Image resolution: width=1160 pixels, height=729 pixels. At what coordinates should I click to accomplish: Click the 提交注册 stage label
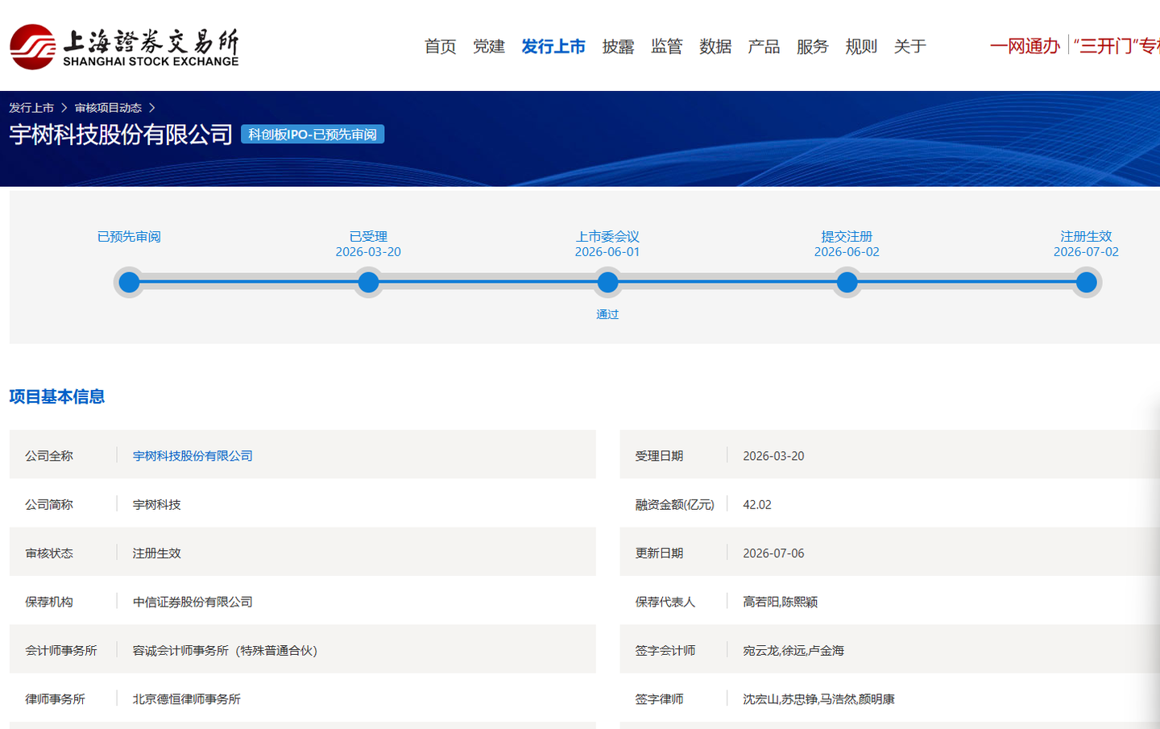(x=847, y=237)
